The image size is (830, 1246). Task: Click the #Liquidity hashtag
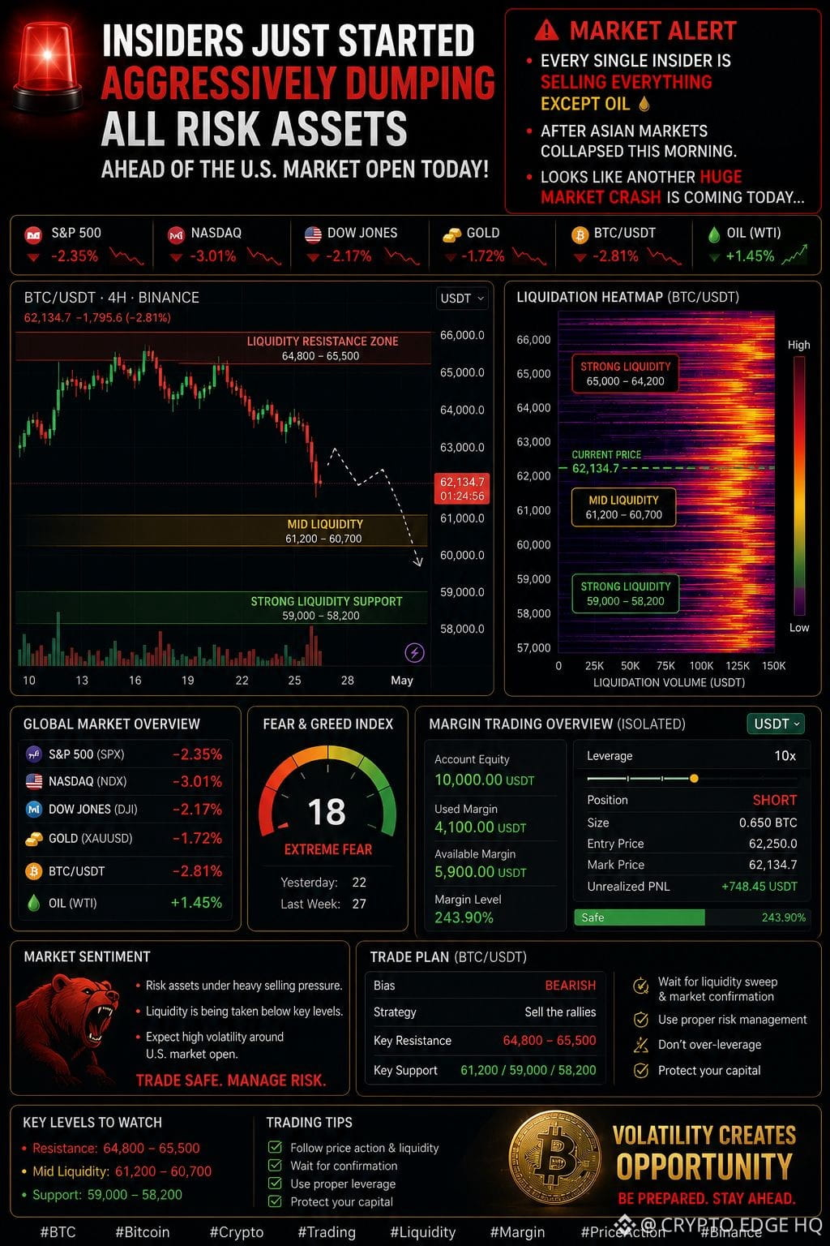pyautogui.click(x=423, y=1231)
